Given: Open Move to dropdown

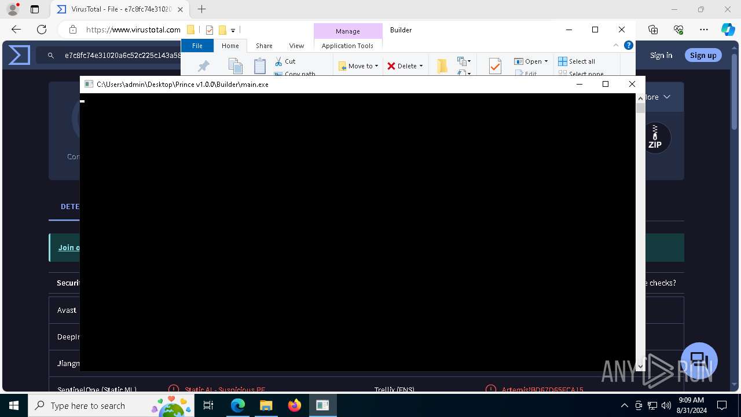Looking at the screenshot, I should (358, 66).
